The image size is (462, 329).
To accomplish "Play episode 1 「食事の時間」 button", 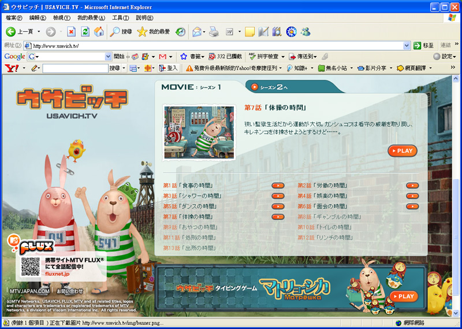I will click(x=278, y=186).
